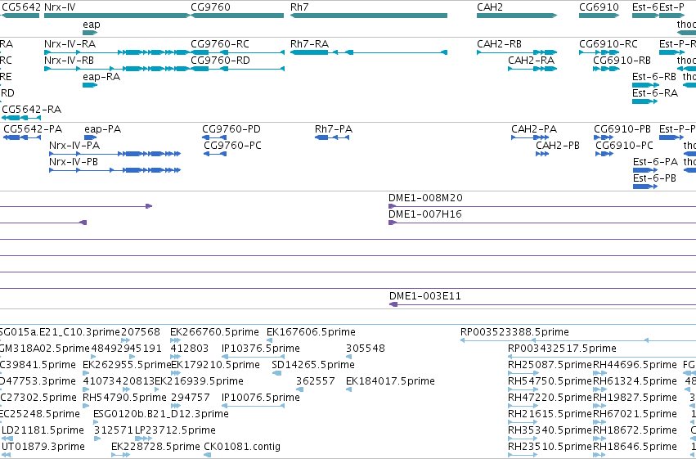Select transcript CG9760-RD

coord(237,69)
